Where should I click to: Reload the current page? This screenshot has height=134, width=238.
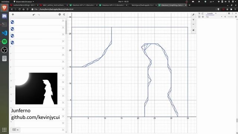coord(19,9)
